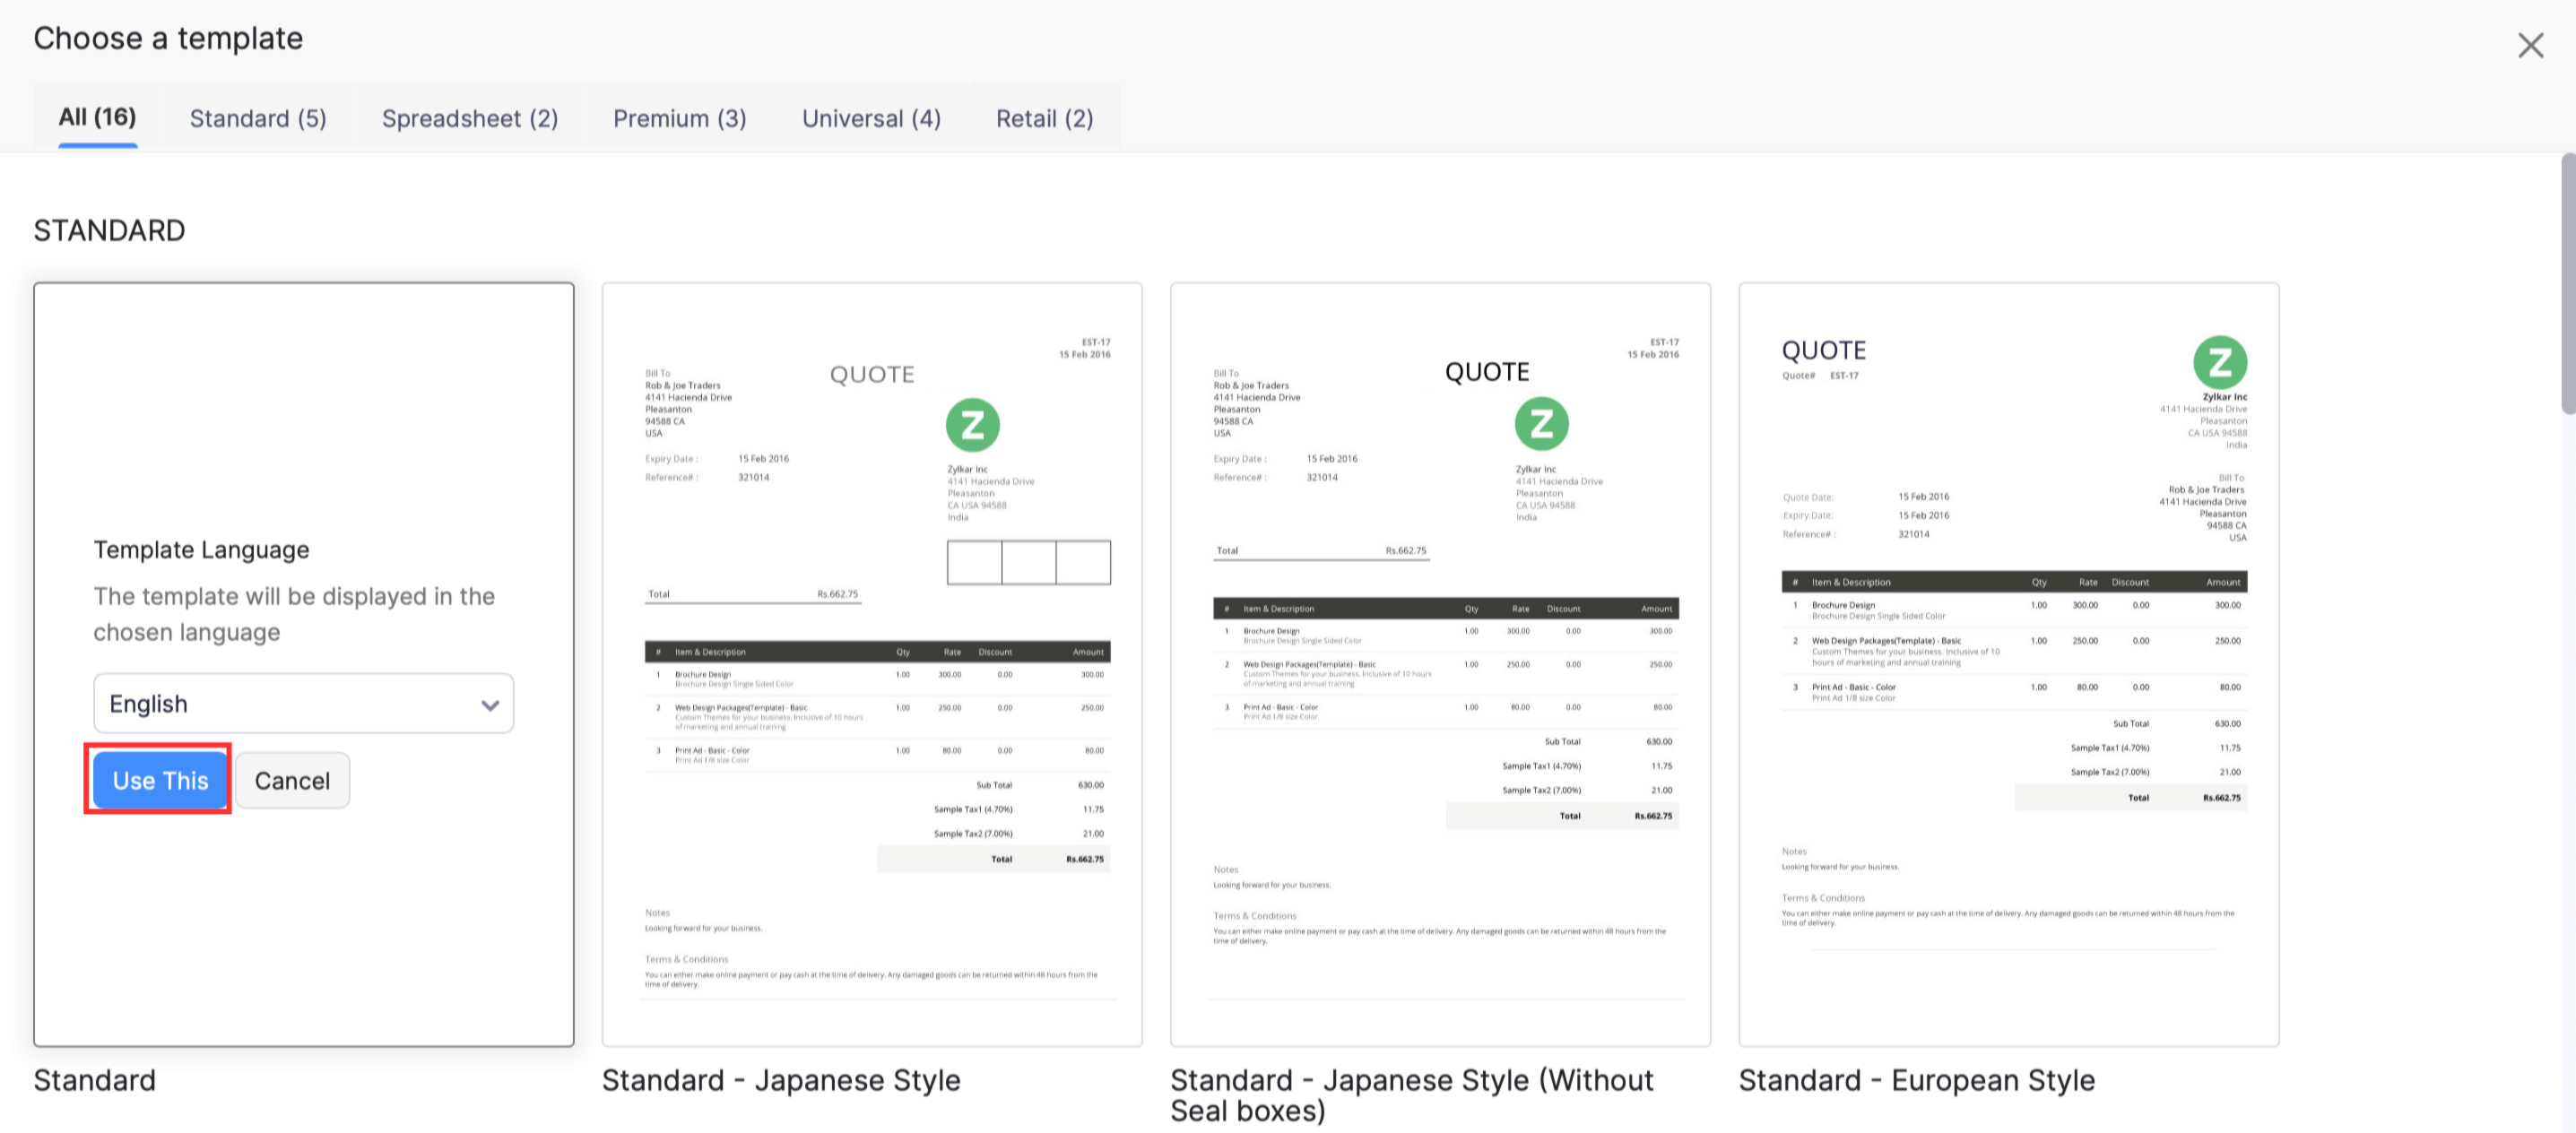Switch to the Standard tab

coord(258,117)
